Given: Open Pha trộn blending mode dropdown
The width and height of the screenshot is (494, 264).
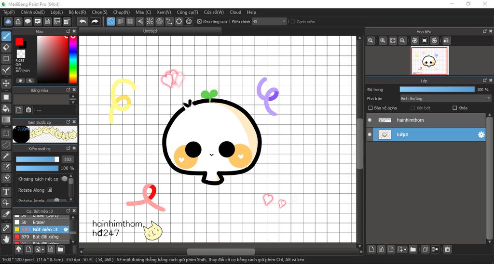Looking at the screenshot, I should click(445, 98).
